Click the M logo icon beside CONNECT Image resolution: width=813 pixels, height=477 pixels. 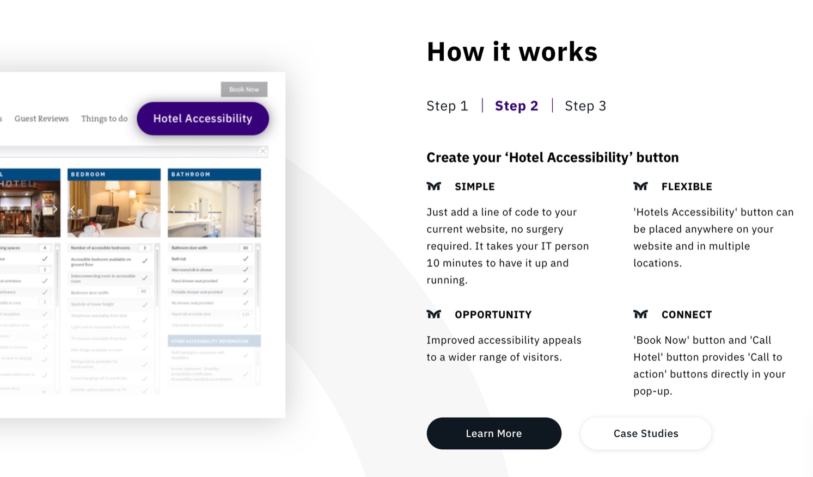click(x=640, y=314)
